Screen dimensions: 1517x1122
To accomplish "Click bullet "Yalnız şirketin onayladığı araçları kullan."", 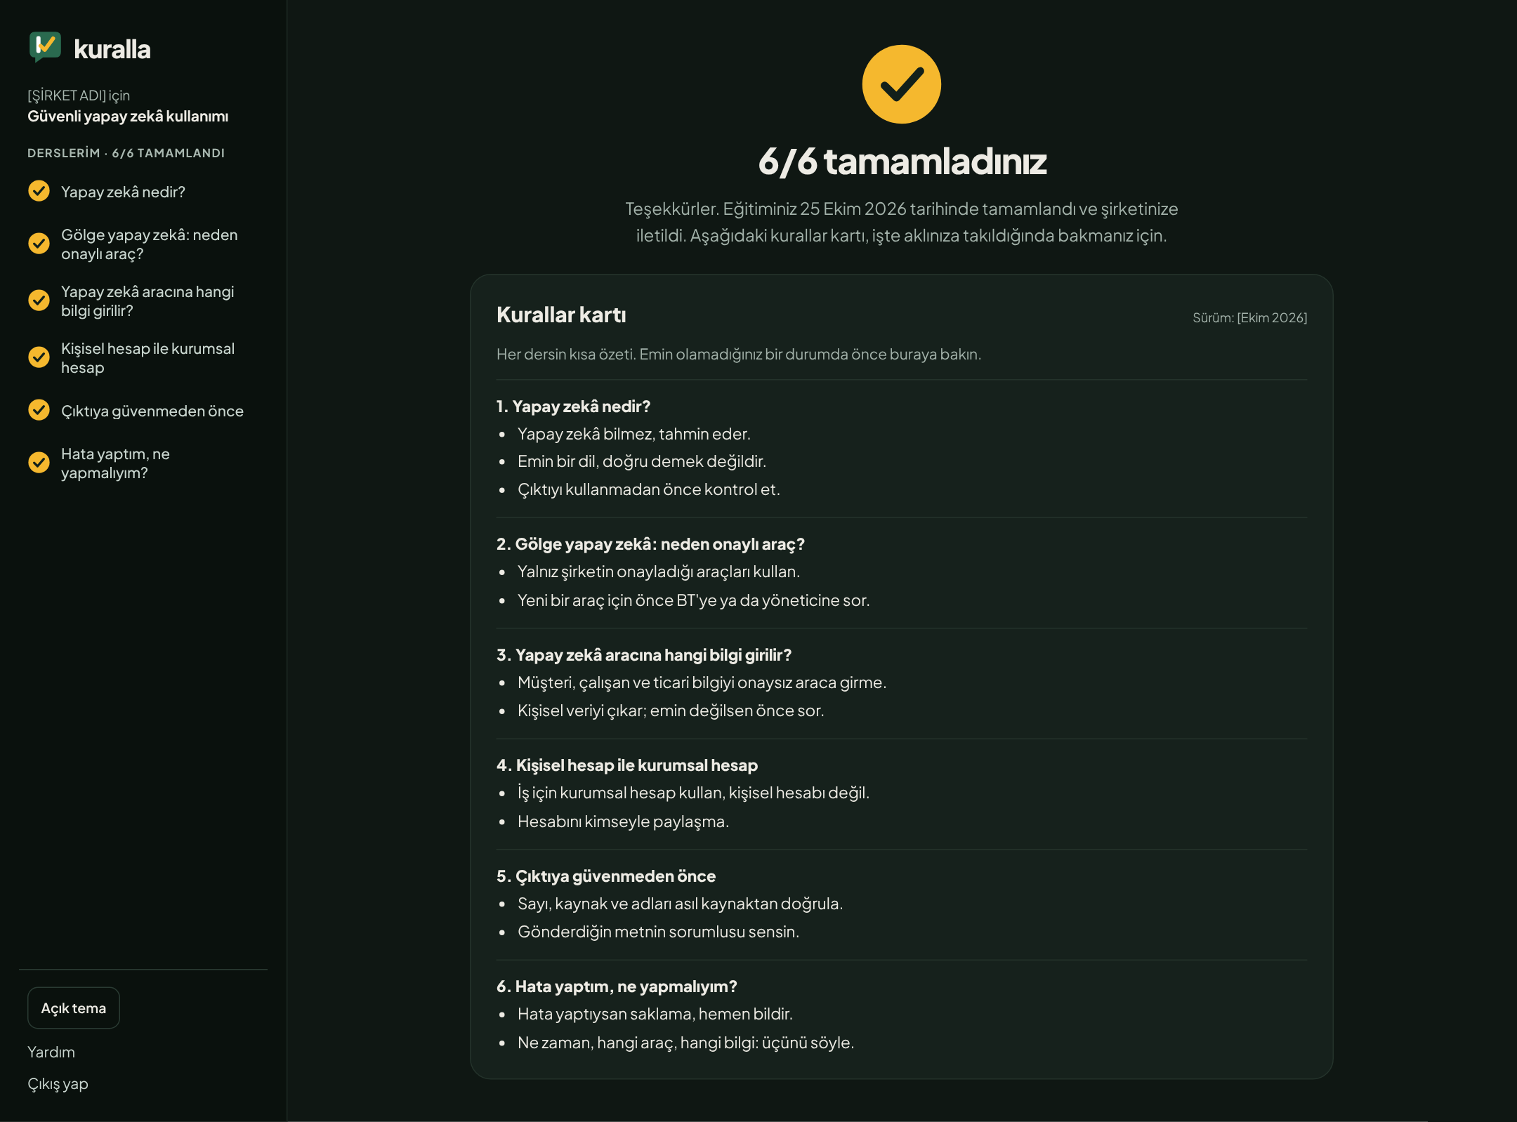I will click(659, 572).
